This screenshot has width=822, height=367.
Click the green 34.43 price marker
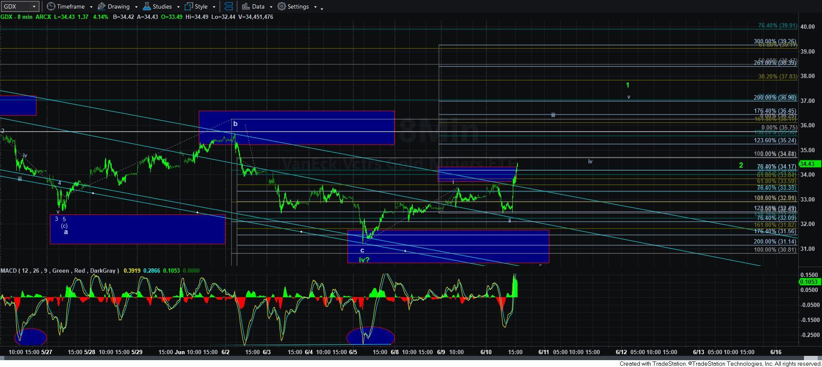click(810, 164)
